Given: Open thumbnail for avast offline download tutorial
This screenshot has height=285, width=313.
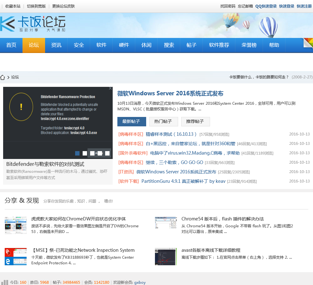Looking at the screenshot, I should pyautogui.click(x=166, y=256).
